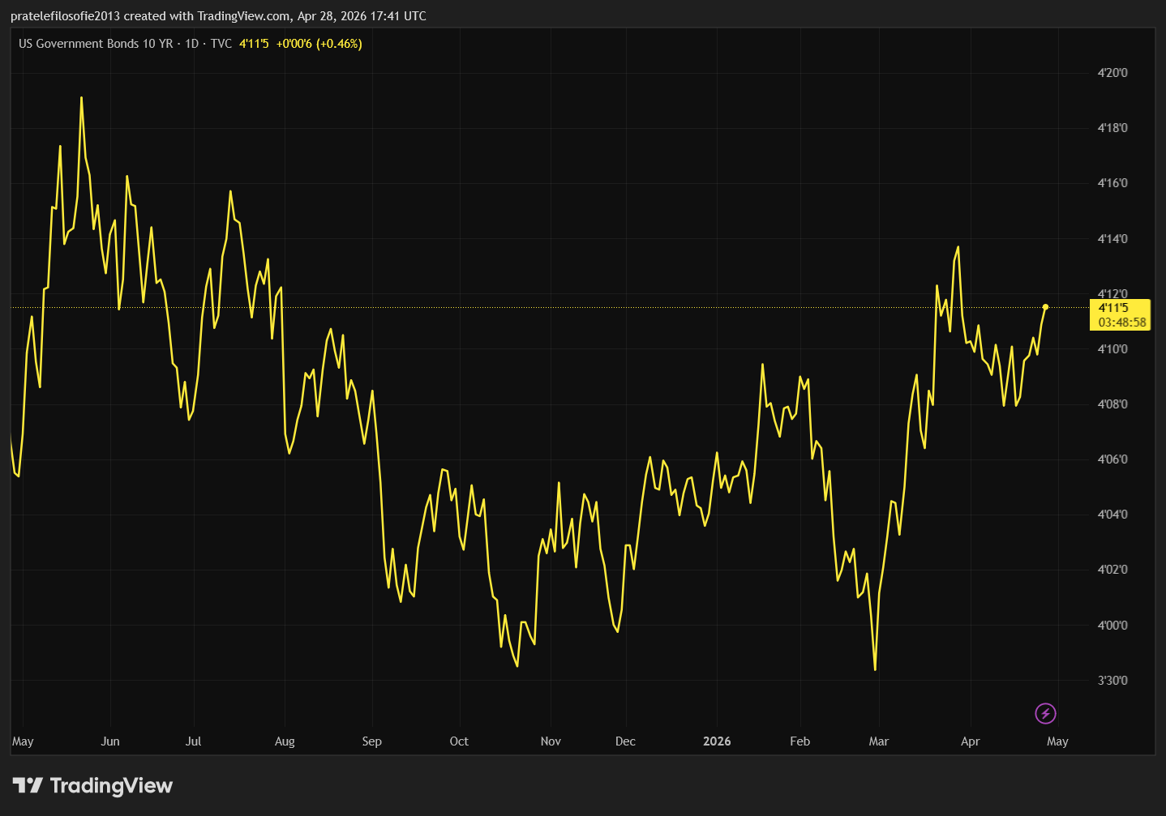The height and width of the screenshot is (816, 1166).
Task: Click the Sep label on the time axis
Action: click(x=372, y=741)
